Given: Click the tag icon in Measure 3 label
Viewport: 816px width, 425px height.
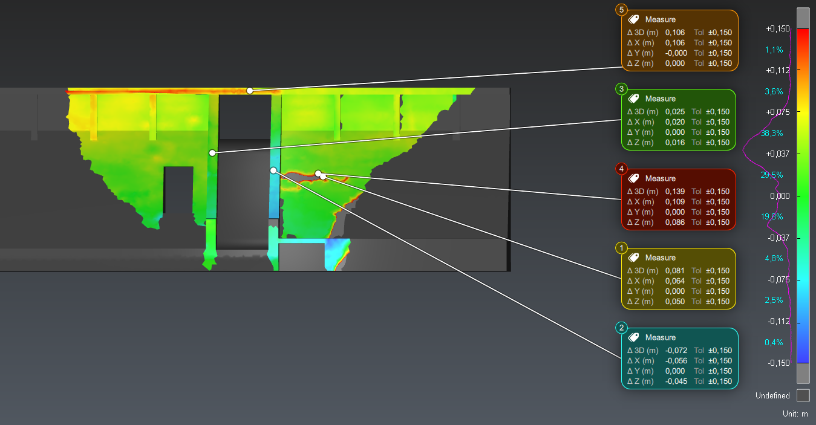Looking at the screenshot, I should click(633, 99).
